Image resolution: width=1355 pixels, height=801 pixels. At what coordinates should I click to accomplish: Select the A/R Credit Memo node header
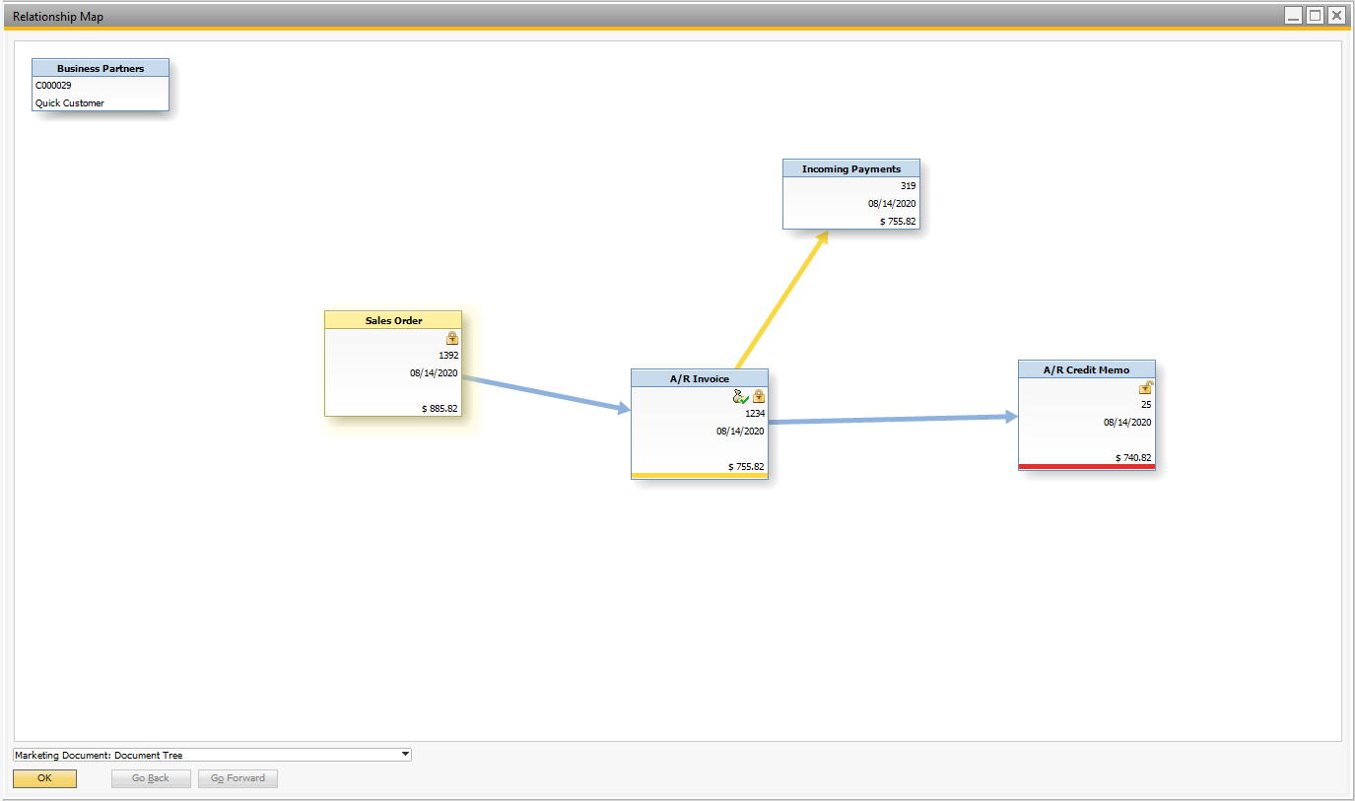pos(1086,369)
